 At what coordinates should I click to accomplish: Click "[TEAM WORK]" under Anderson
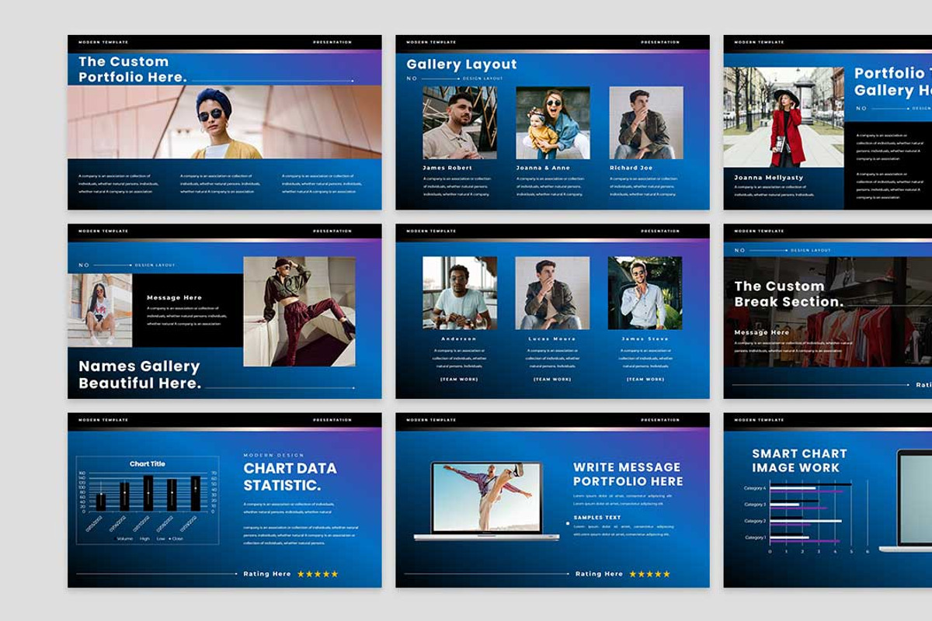click(x=459, y=380)
